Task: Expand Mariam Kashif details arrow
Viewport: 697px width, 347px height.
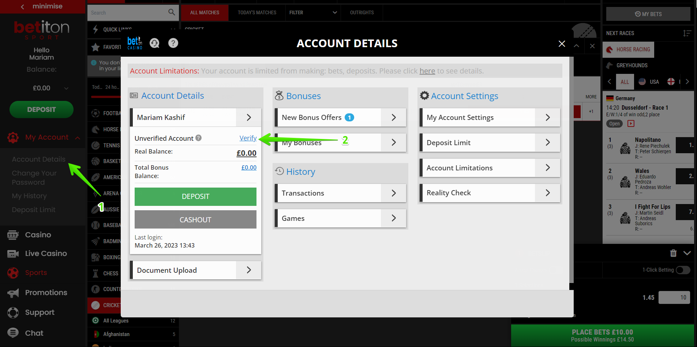Action: point(249,117)
